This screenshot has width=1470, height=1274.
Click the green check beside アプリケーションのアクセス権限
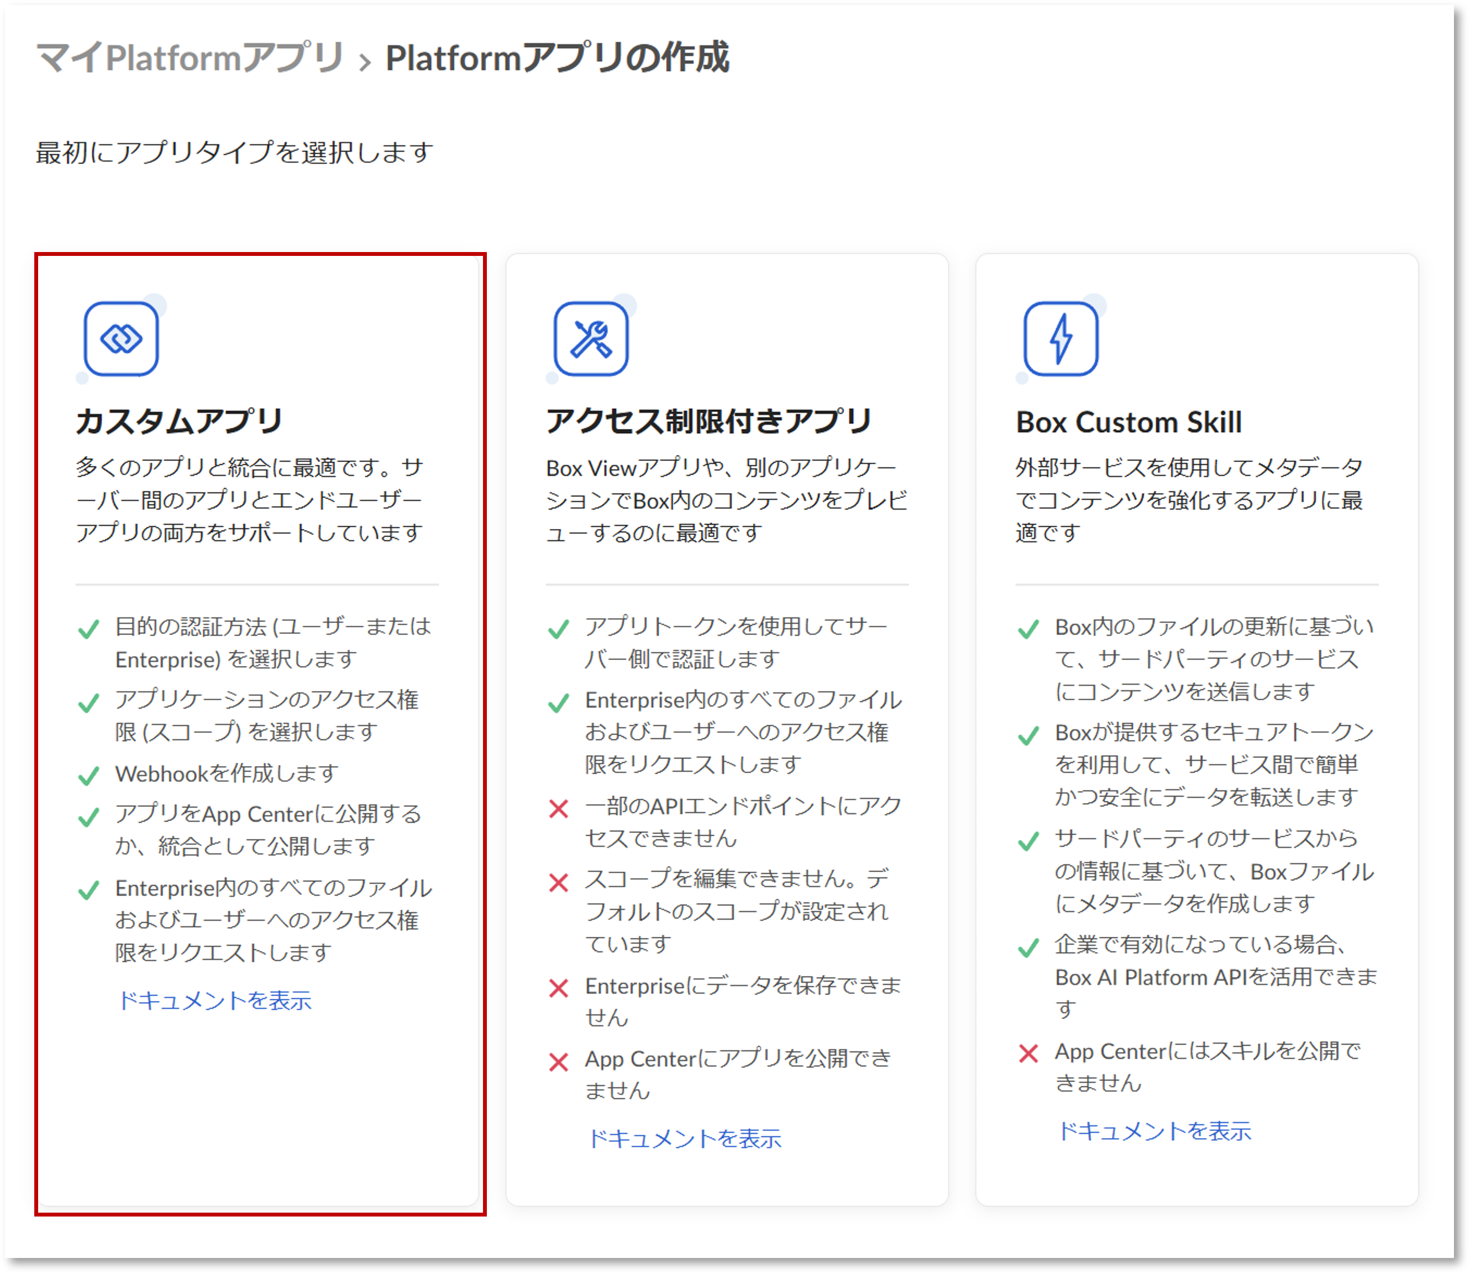[x=89, y=702]
